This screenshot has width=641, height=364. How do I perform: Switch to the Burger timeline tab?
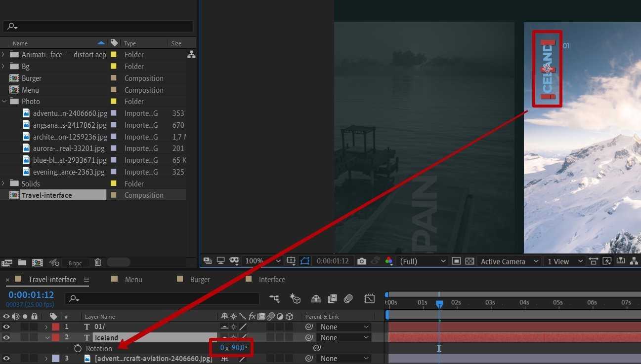click(200, 280)
